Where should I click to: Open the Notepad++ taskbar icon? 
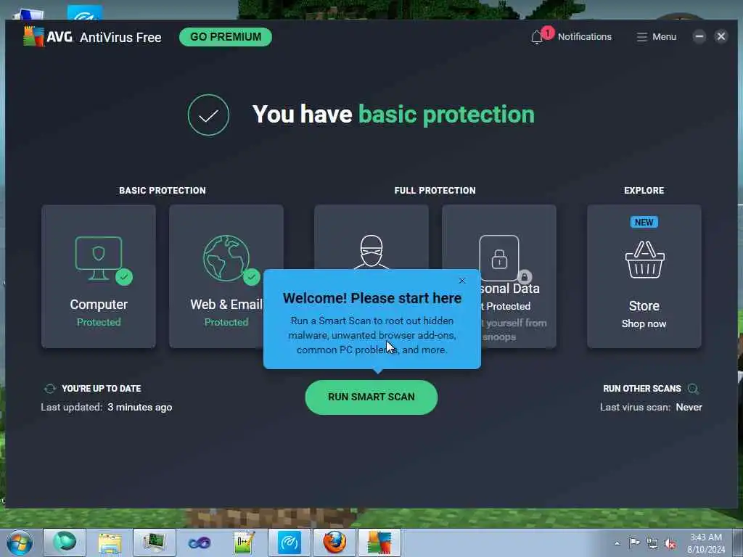[245, 542]
